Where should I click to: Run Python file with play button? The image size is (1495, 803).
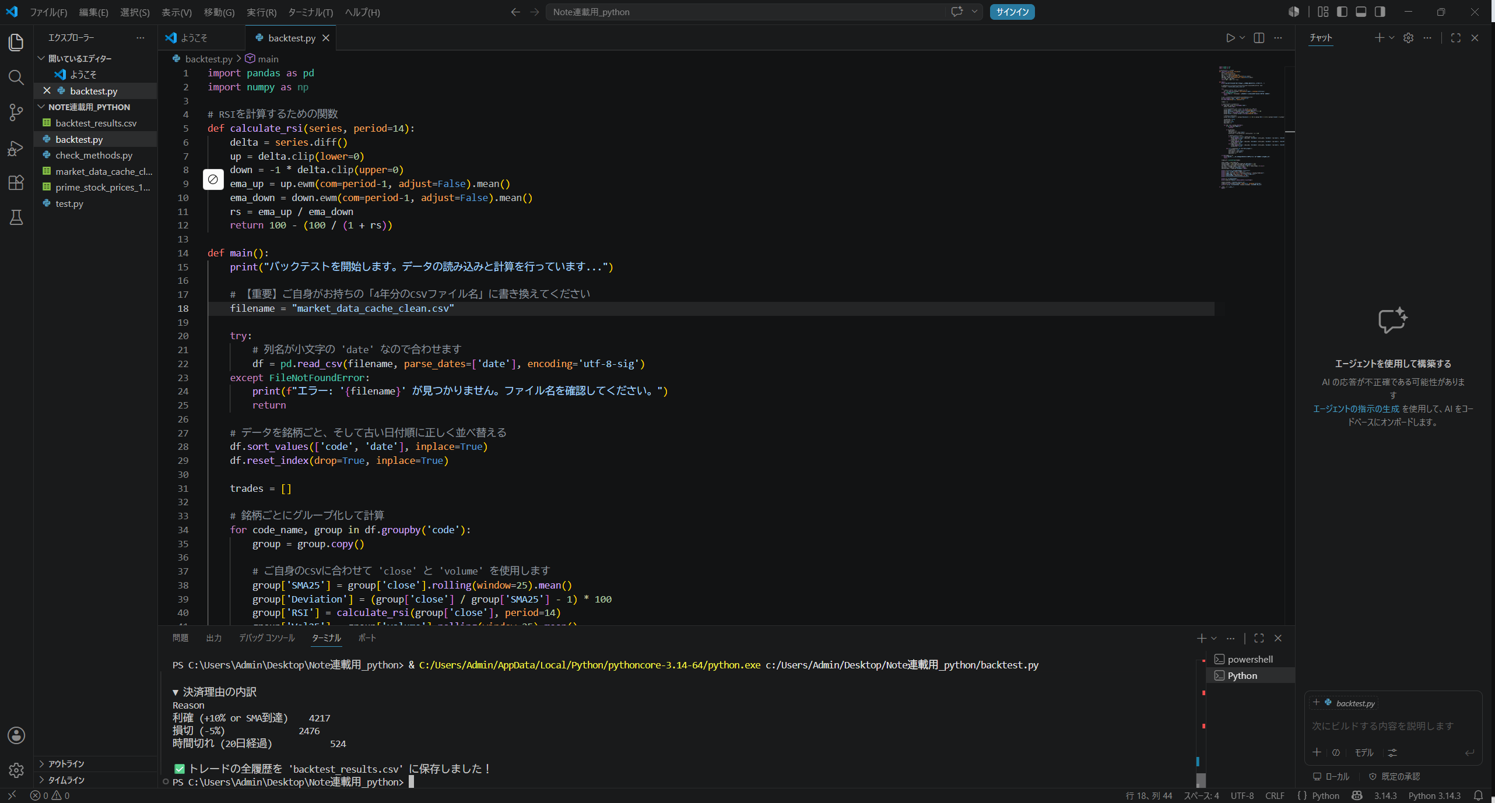[x=1230, y=38]
